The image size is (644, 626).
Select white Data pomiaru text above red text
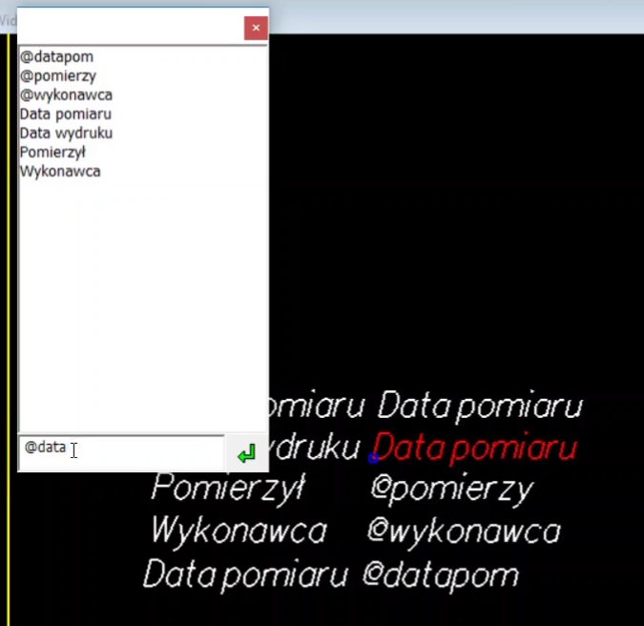pos(480,407)
